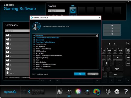Image resolution: width=131 pixels, height=98 pixels.
Task: Open the Game Mode key icon
Action: tap(87, 92)
